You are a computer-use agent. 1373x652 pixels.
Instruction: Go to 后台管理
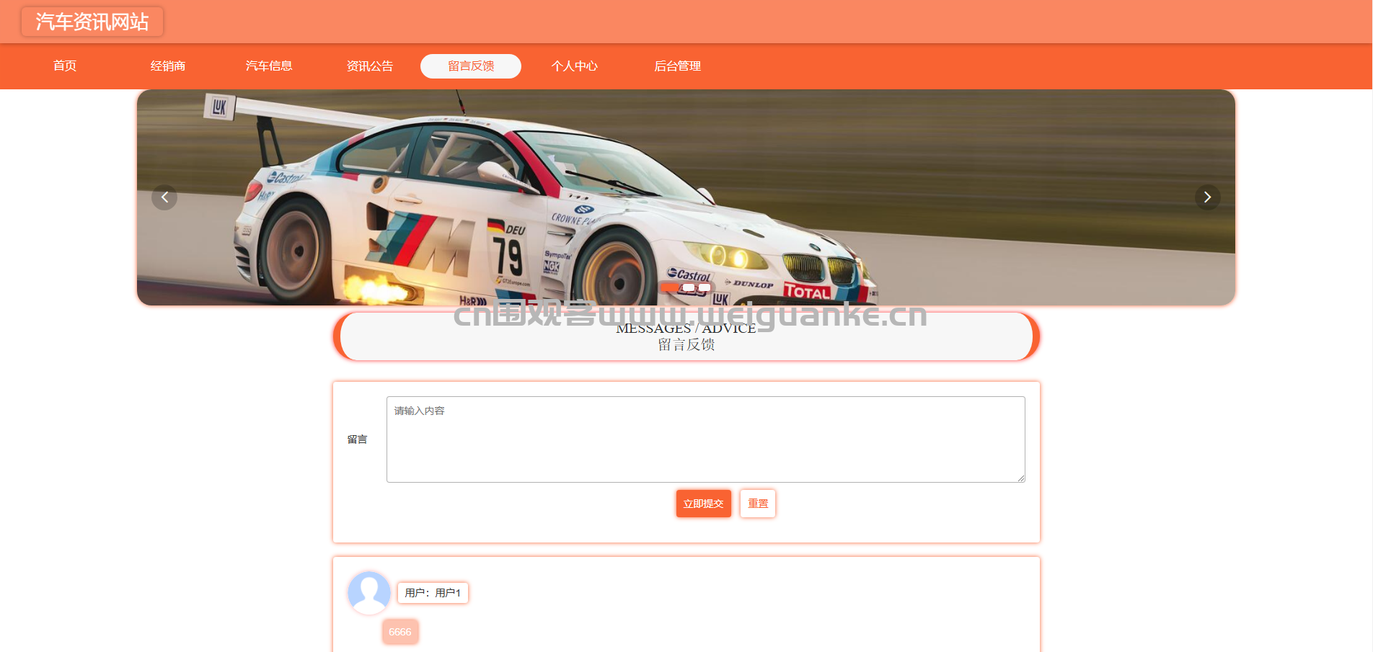tap(678, 66)
